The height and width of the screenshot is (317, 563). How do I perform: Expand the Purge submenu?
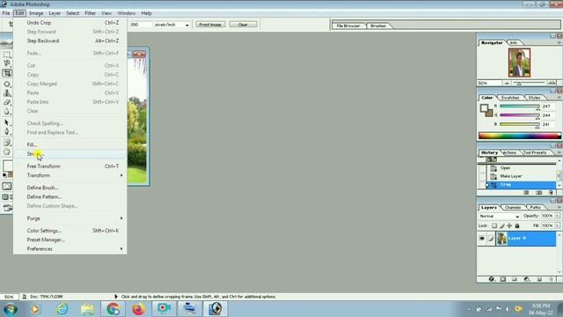click(70, 218)
